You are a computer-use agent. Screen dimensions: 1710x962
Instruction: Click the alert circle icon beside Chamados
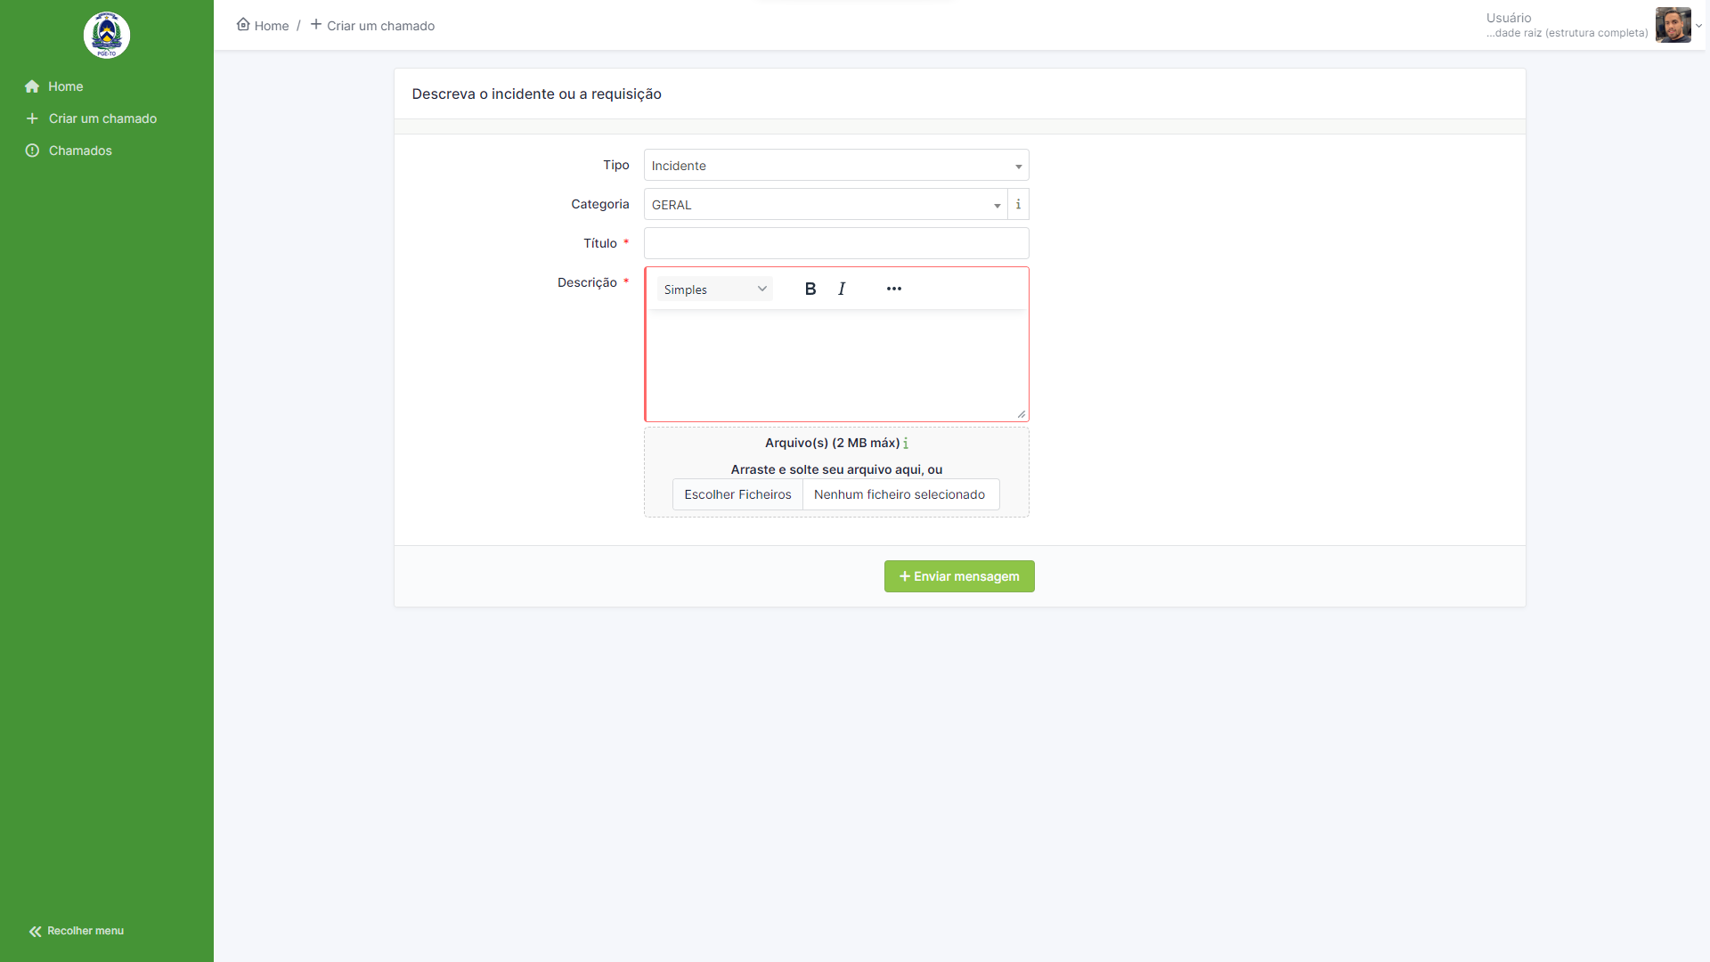(x=32, y=151)
